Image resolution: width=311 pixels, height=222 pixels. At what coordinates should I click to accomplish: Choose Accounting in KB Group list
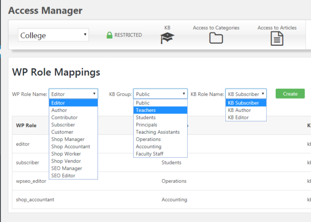(x=160, y=147)
